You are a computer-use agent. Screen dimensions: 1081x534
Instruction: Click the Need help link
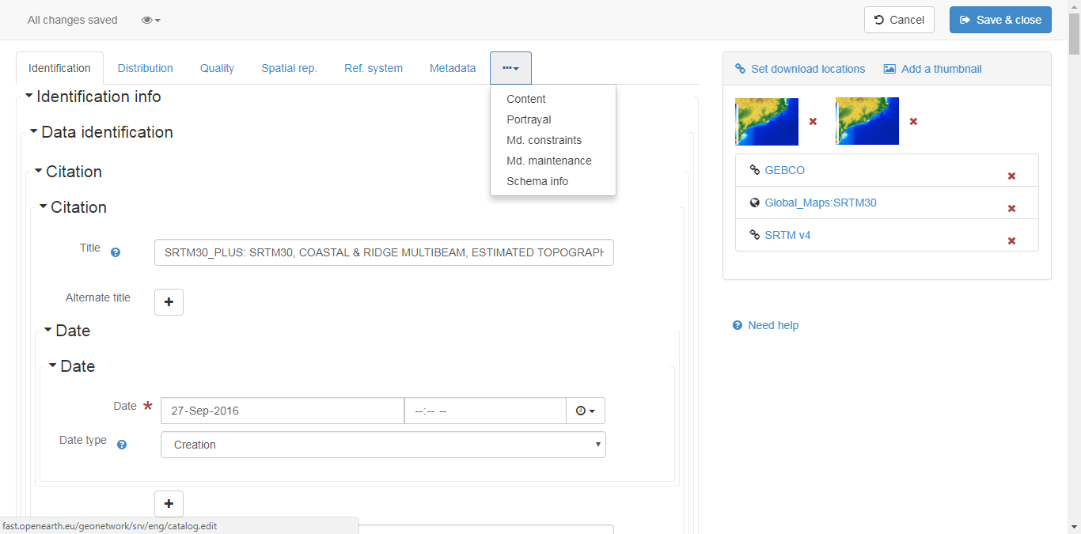pos(765,325)
